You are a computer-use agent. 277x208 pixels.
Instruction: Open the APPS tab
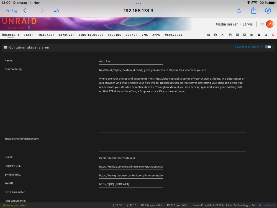[156, 35]
